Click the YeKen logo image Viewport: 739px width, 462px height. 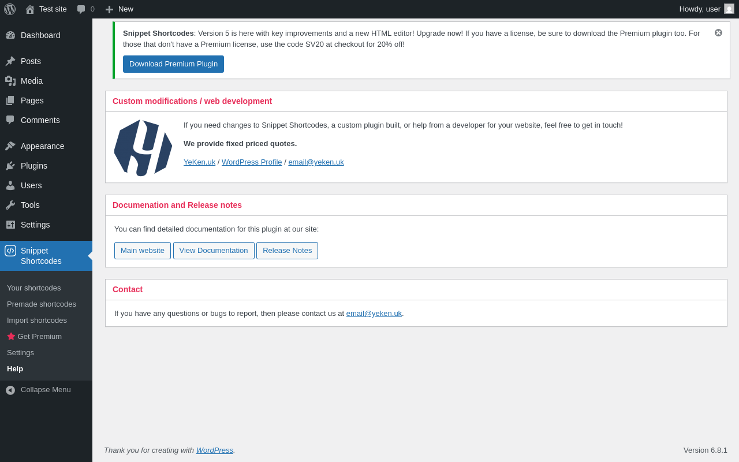[x=143, y=148]
